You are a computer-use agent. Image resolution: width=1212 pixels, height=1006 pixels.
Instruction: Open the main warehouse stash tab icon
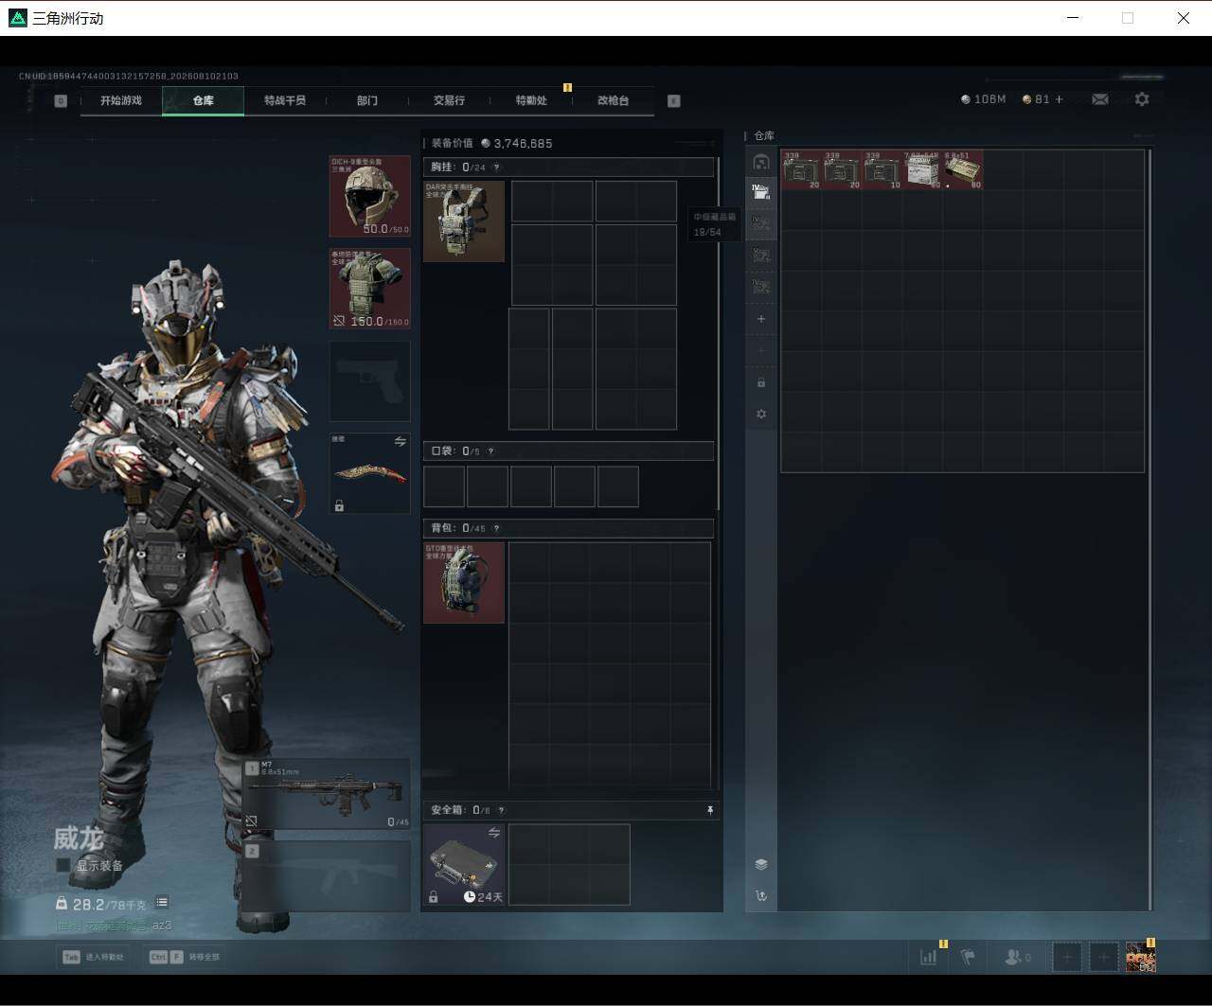pos(761,162)
